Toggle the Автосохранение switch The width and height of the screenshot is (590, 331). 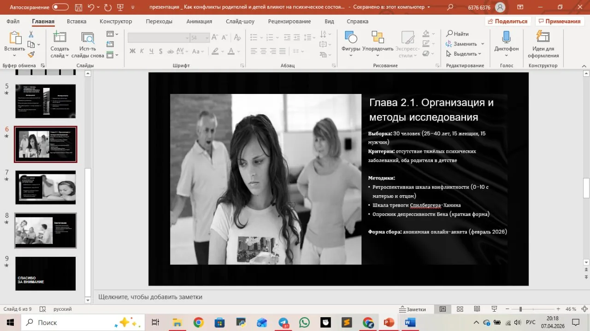tap(60, 7)
